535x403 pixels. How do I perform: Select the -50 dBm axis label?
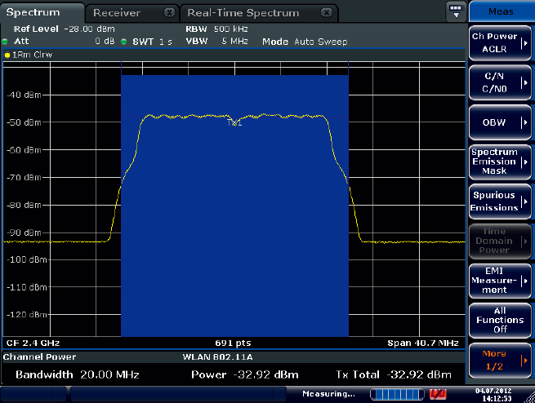pyautogui.click(x=24, y=122)
